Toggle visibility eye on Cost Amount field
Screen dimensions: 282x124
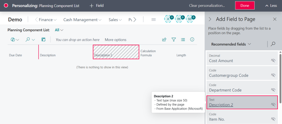tap(273, 60)
